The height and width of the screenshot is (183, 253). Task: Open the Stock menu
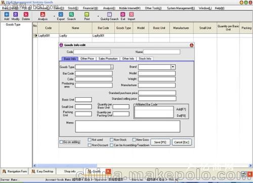pos(73,8)
